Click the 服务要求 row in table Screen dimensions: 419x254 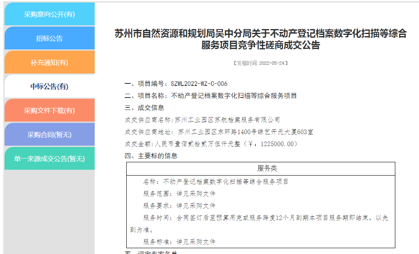[x=179, y=206]
